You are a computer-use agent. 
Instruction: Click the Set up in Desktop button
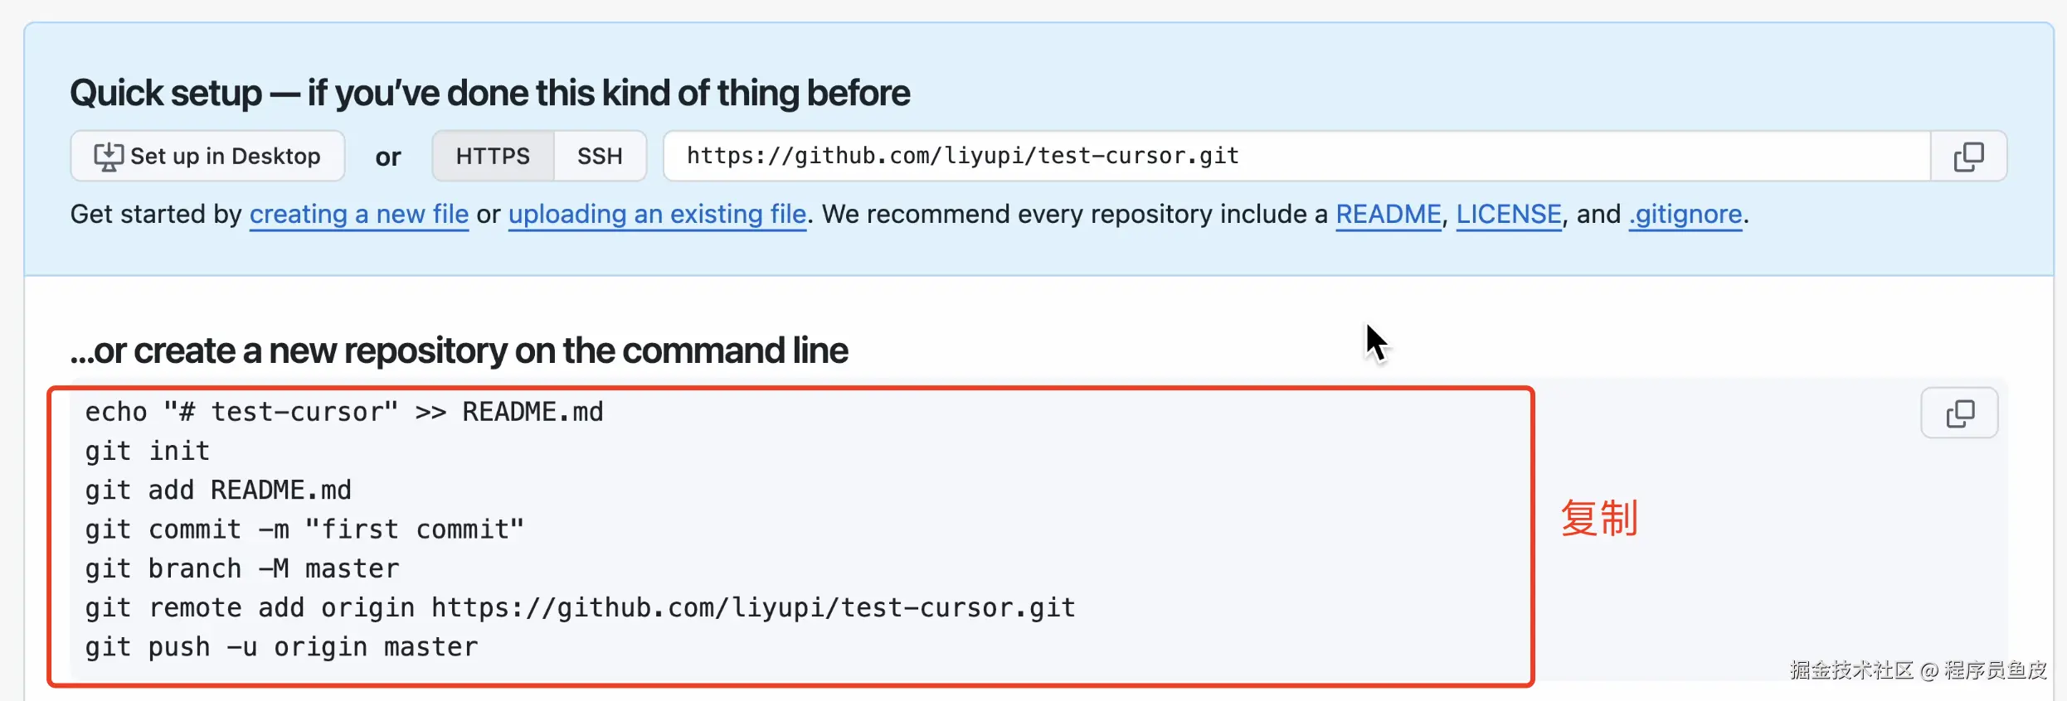pyautogui.click(x=207, y=157)
